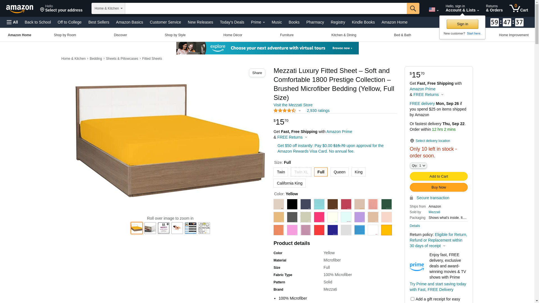Click the Prime logo in buy box

coord(417,267)
